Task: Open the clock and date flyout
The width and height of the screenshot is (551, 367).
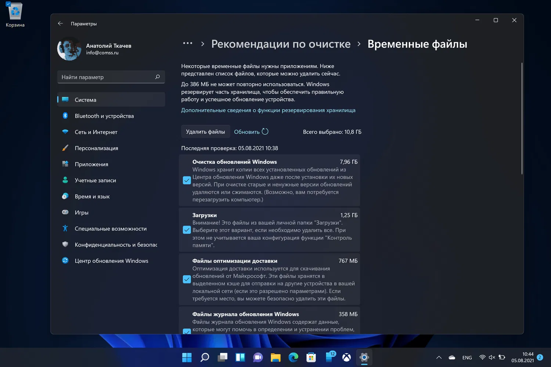Action: (523, 357)
